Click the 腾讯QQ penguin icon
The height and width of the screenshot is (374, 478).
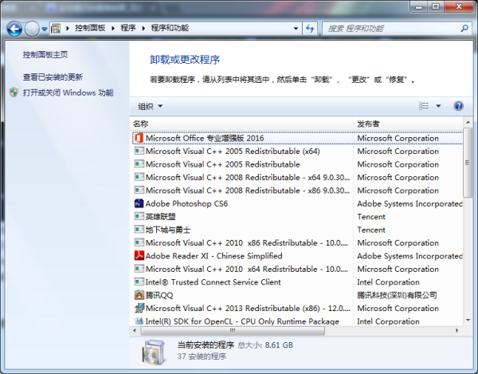click(x=139, y=295)
